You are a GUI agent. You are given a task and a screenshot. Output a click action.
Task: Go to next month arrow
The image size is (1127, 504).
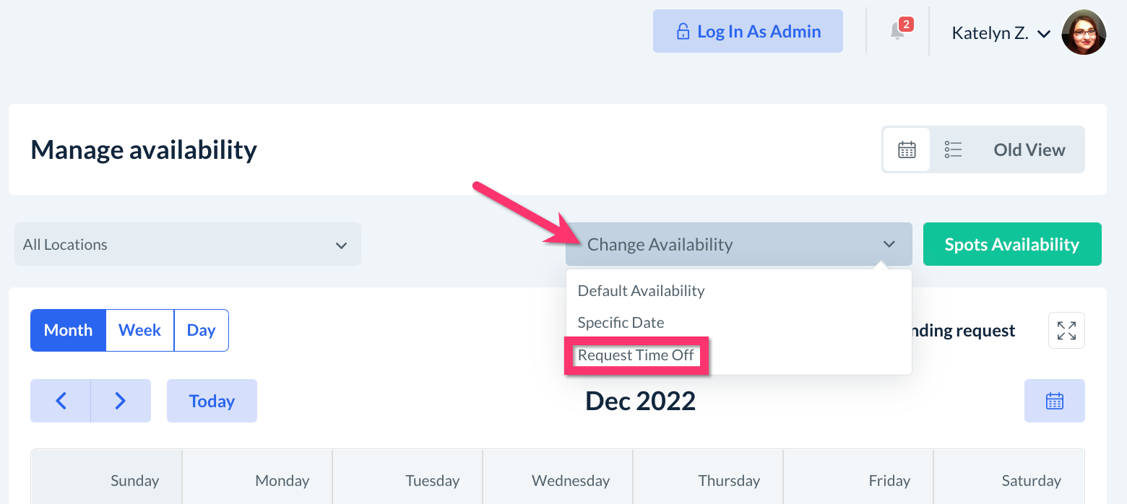pos(121,401)
